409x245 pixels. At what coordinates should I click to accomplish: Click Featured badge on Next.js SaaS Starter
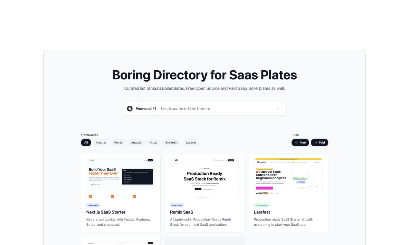pos(93,205)
